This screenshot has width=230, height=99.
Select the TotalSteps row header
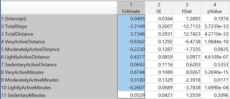pyautogui.click(x=59, y=26)
